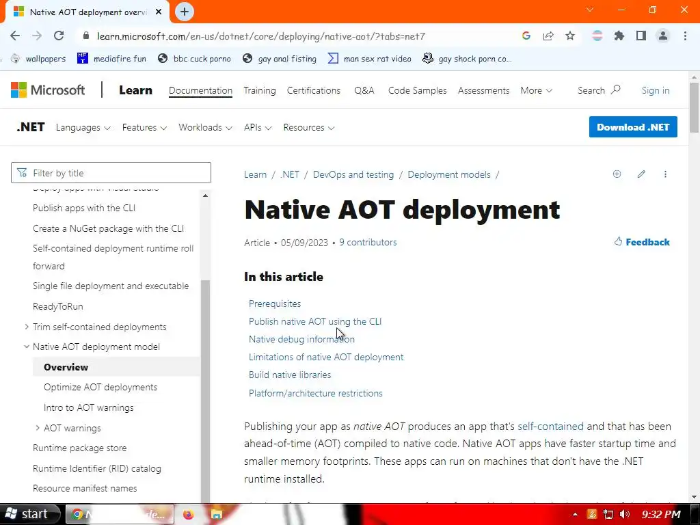
Task: Open the Chrome three-dot menu
Action: pos(685,36)
